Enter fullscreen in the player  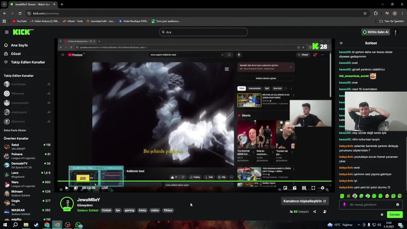click(313, 188)
